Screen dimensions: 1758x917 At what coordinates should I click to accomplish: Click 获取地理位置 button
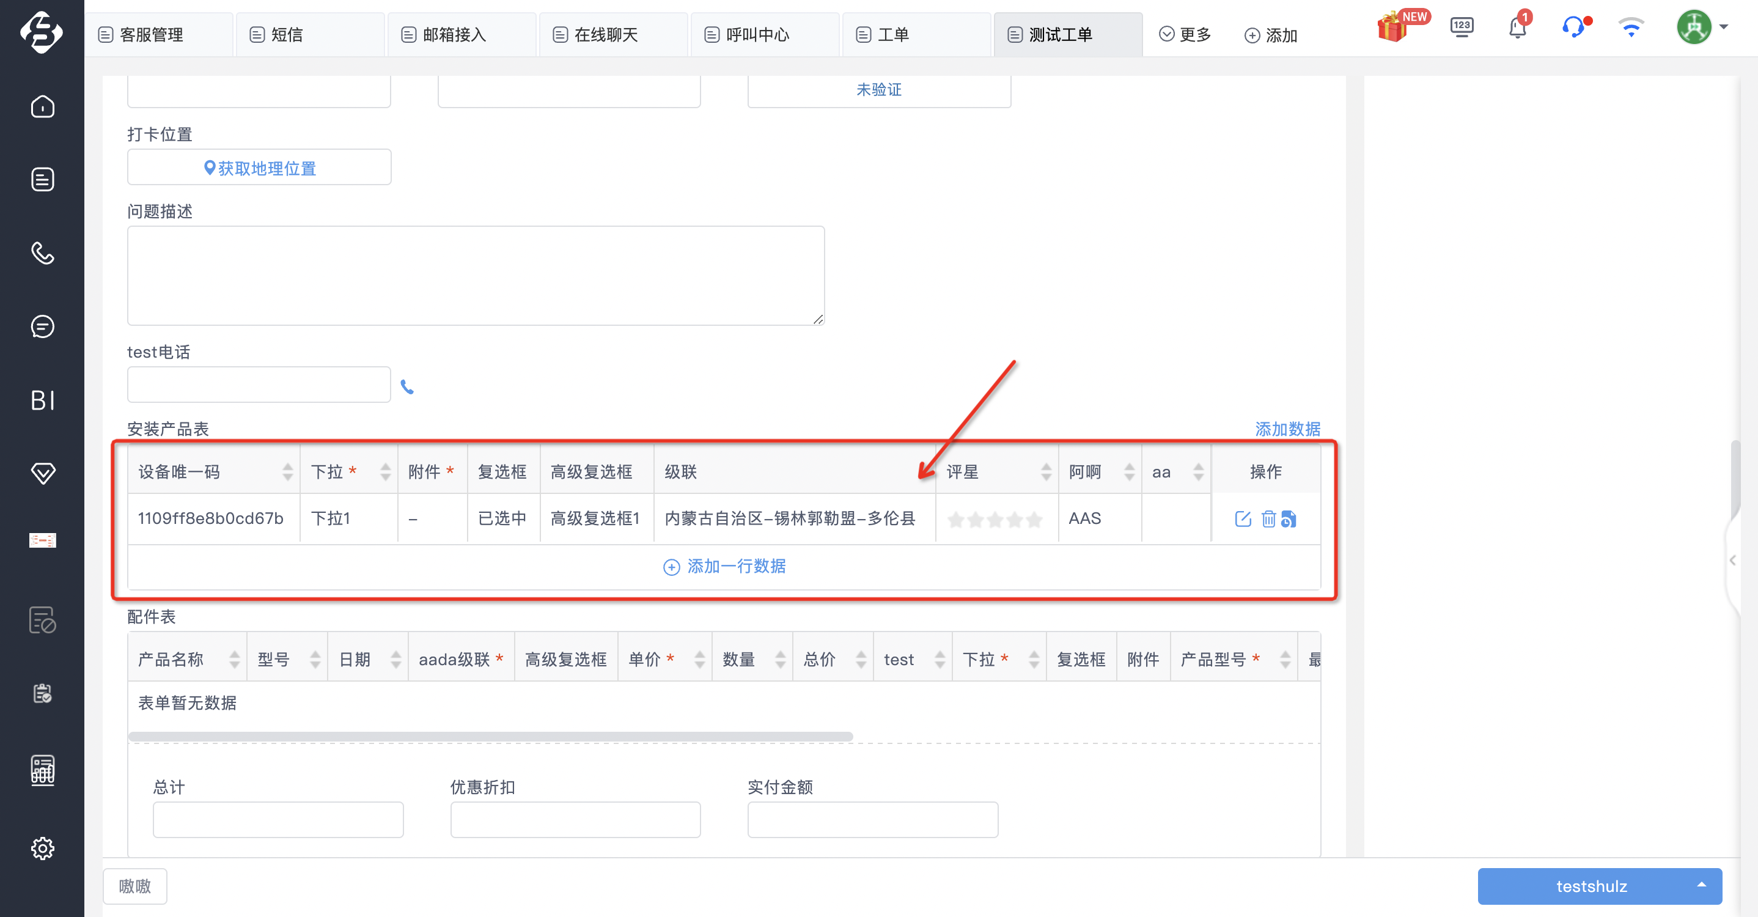click(259, 168)
